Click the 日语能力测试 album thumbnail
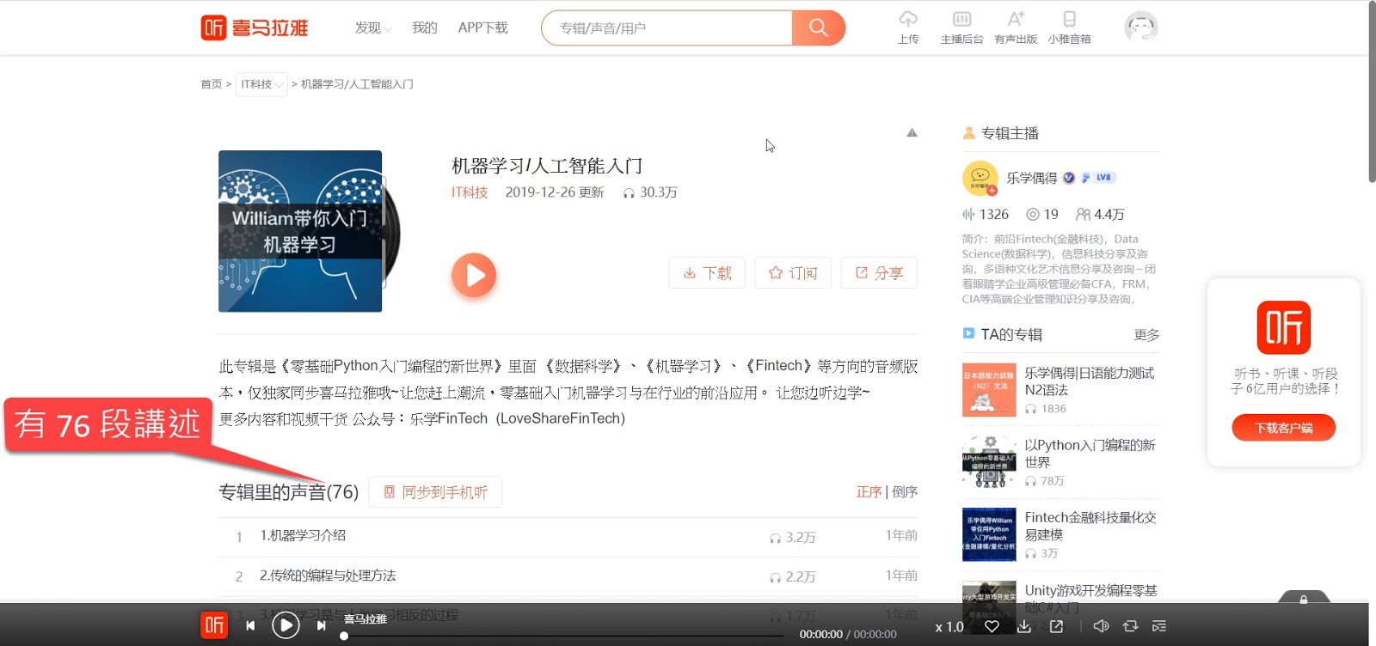 click(989, 390)
